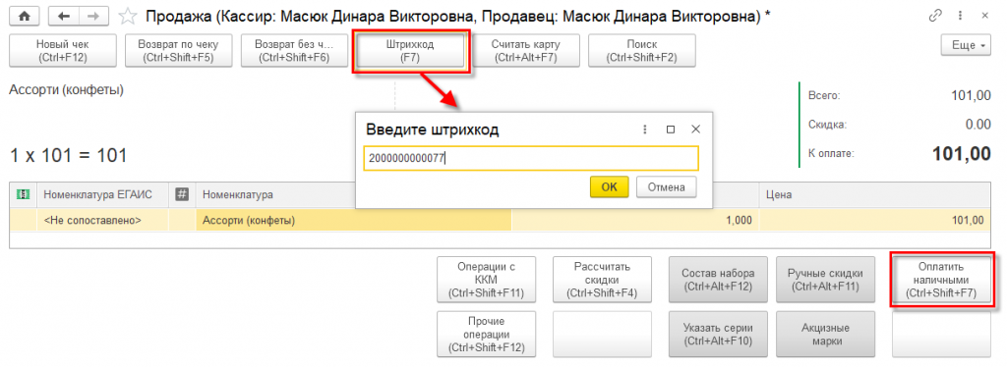Viewport: 1007px width, 367px height.
Task: Go to the home page icon
Action: pos(24,17)
